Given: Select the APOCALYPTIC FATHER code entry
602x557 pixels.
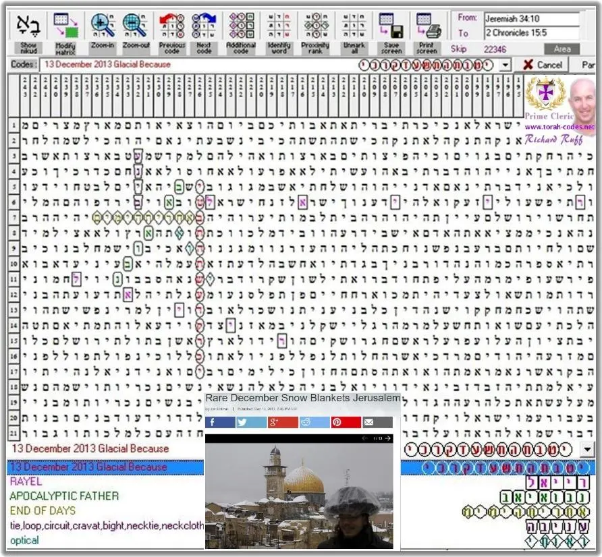Looking at the screenshot, I should (x=64, y=496).
